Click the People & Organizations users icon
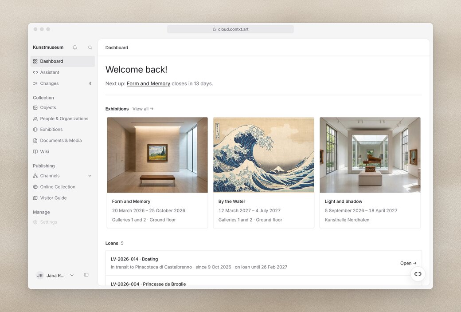 (35, 118)
